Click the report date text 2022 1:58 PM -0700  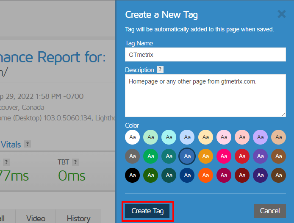coord(50,96)
